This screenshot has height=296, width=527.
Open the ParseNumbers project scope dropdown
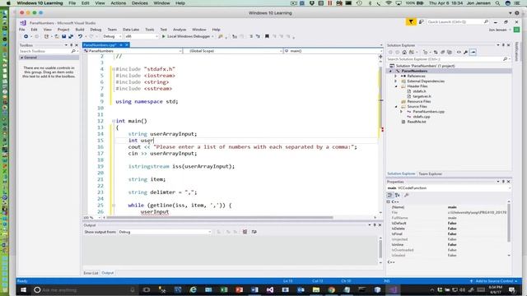[133, 51]
